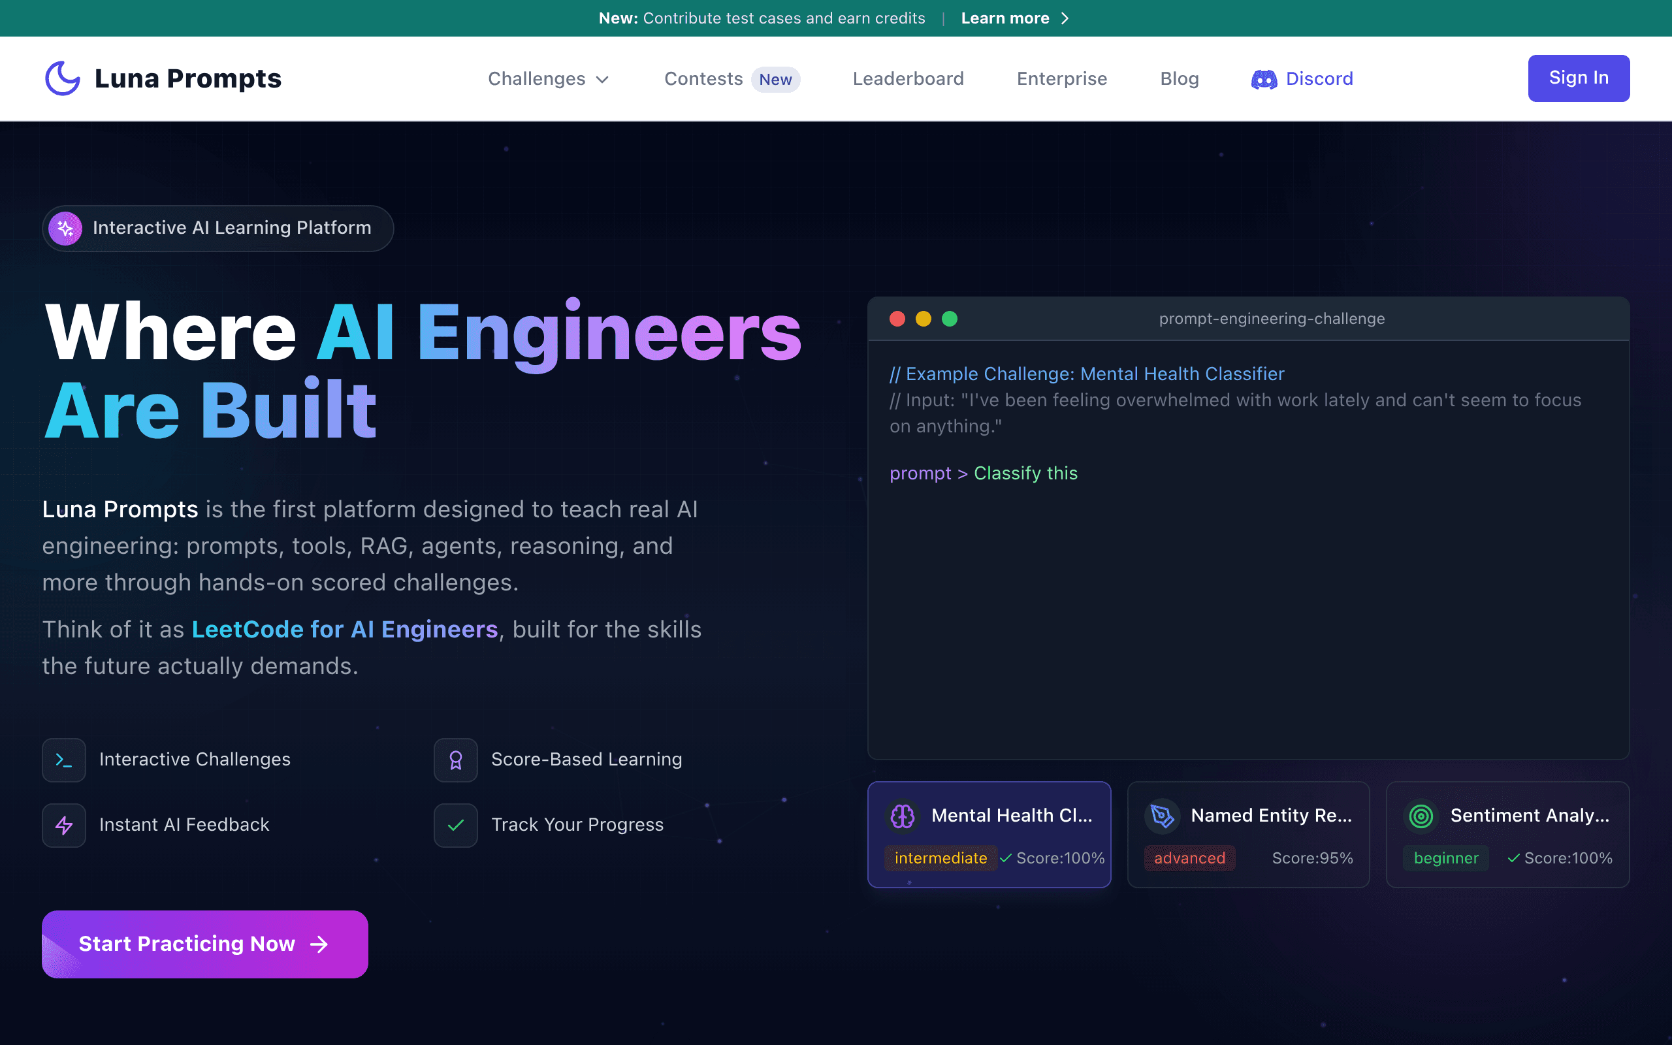Click the sparkle icon in the platform badge

65,228
